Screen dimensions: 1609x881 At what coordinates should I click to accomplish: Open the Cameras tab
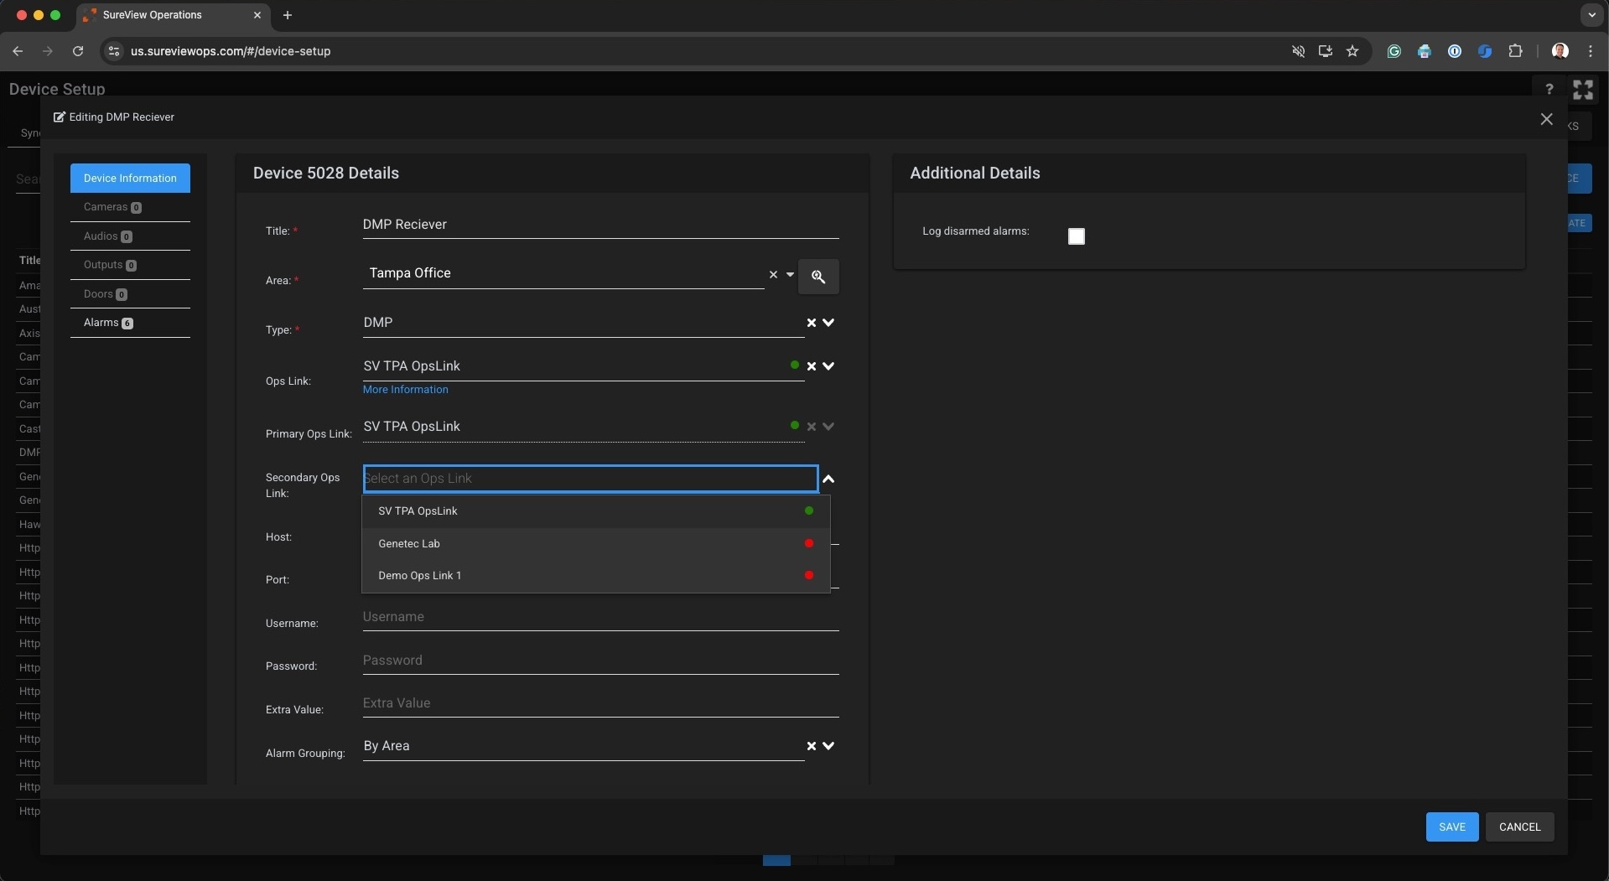click(130, 207)
